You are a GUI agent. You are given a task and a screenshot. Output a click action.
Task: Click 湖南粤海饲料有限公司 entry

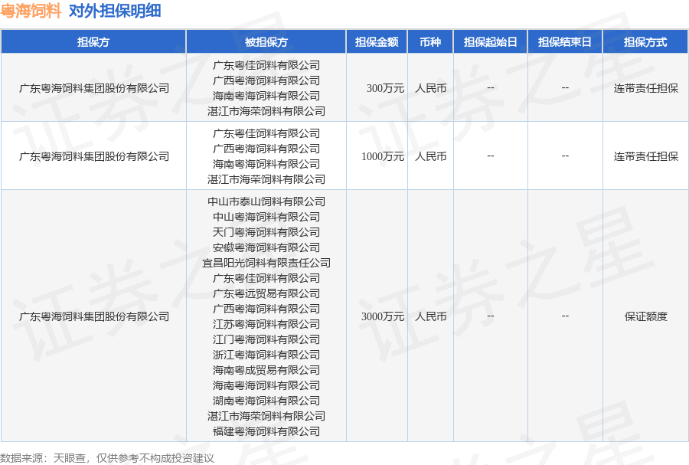pyautogui.click(x=266, y=401)
